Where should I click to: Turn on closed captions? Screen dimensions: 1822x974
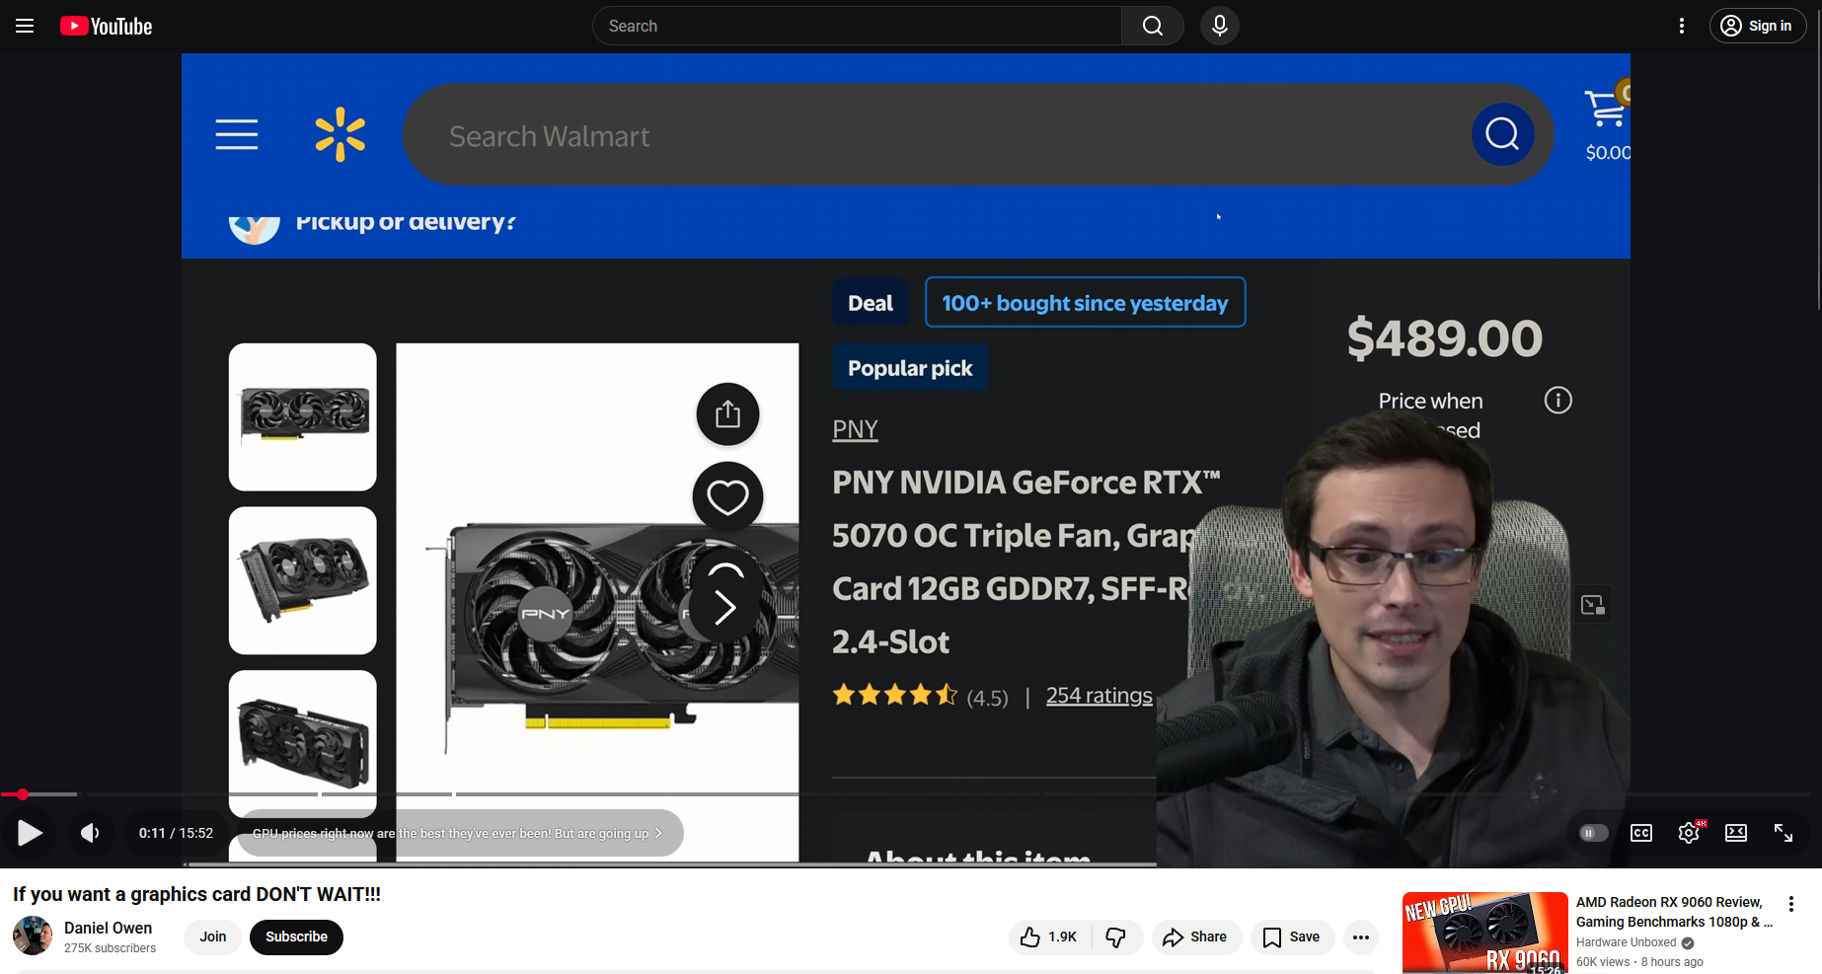click(1641, 833)
